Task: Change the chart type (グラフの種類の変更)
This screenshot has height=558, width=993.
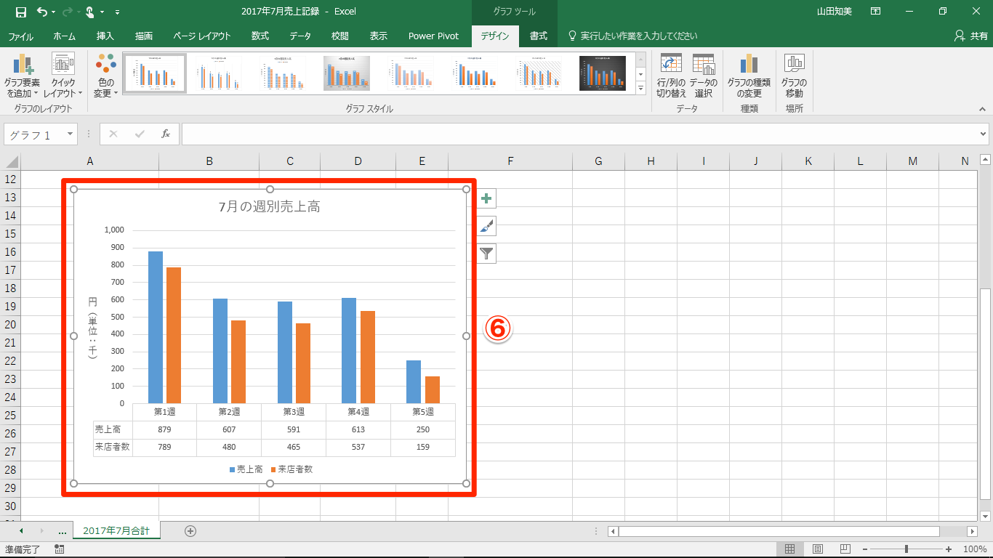Action: [749, 76]
